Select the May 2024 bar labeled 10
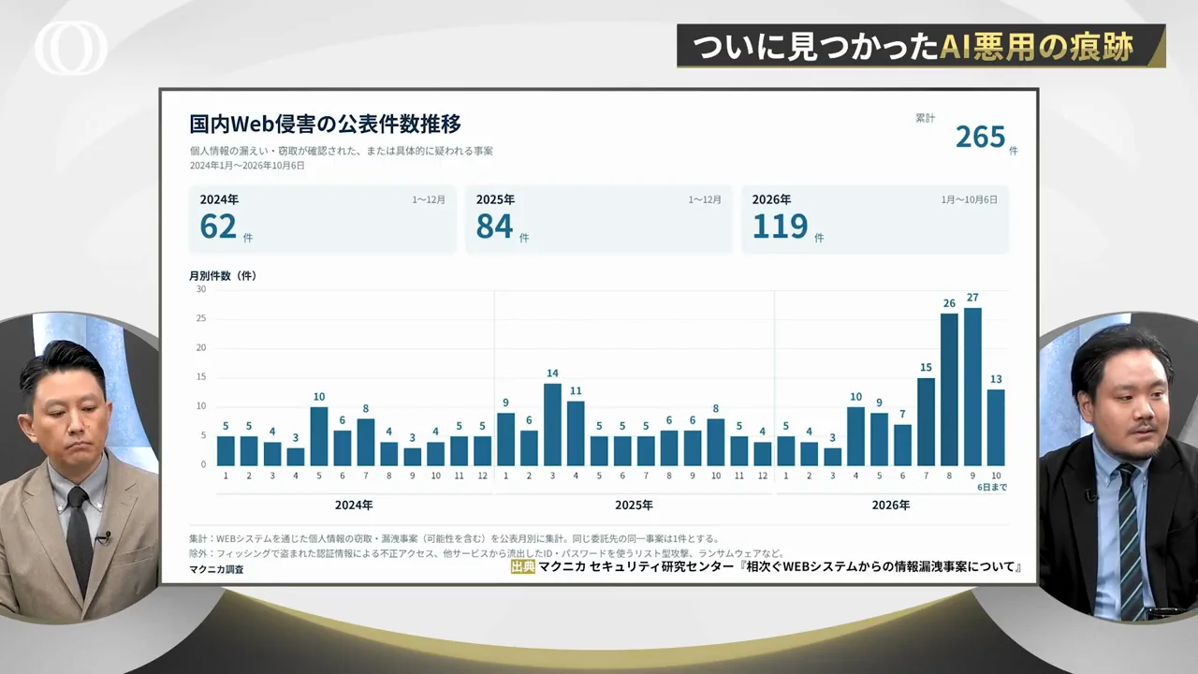 [319, 435]
